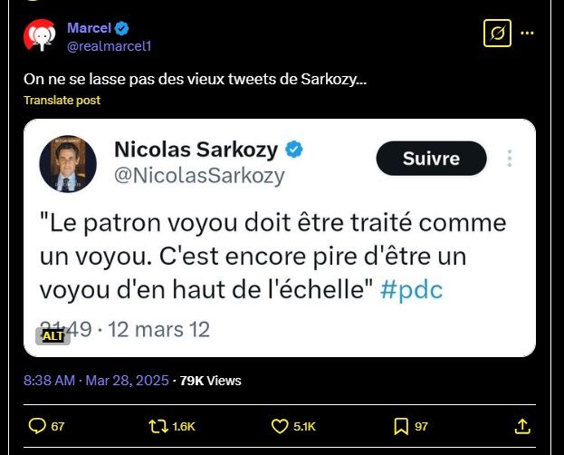Click the Grok explain icon

pyautogui.click(x=496, y=34)
